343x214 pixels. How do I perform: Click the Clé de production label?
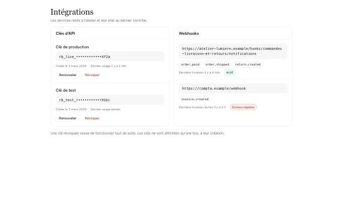[x=72, y=47]
